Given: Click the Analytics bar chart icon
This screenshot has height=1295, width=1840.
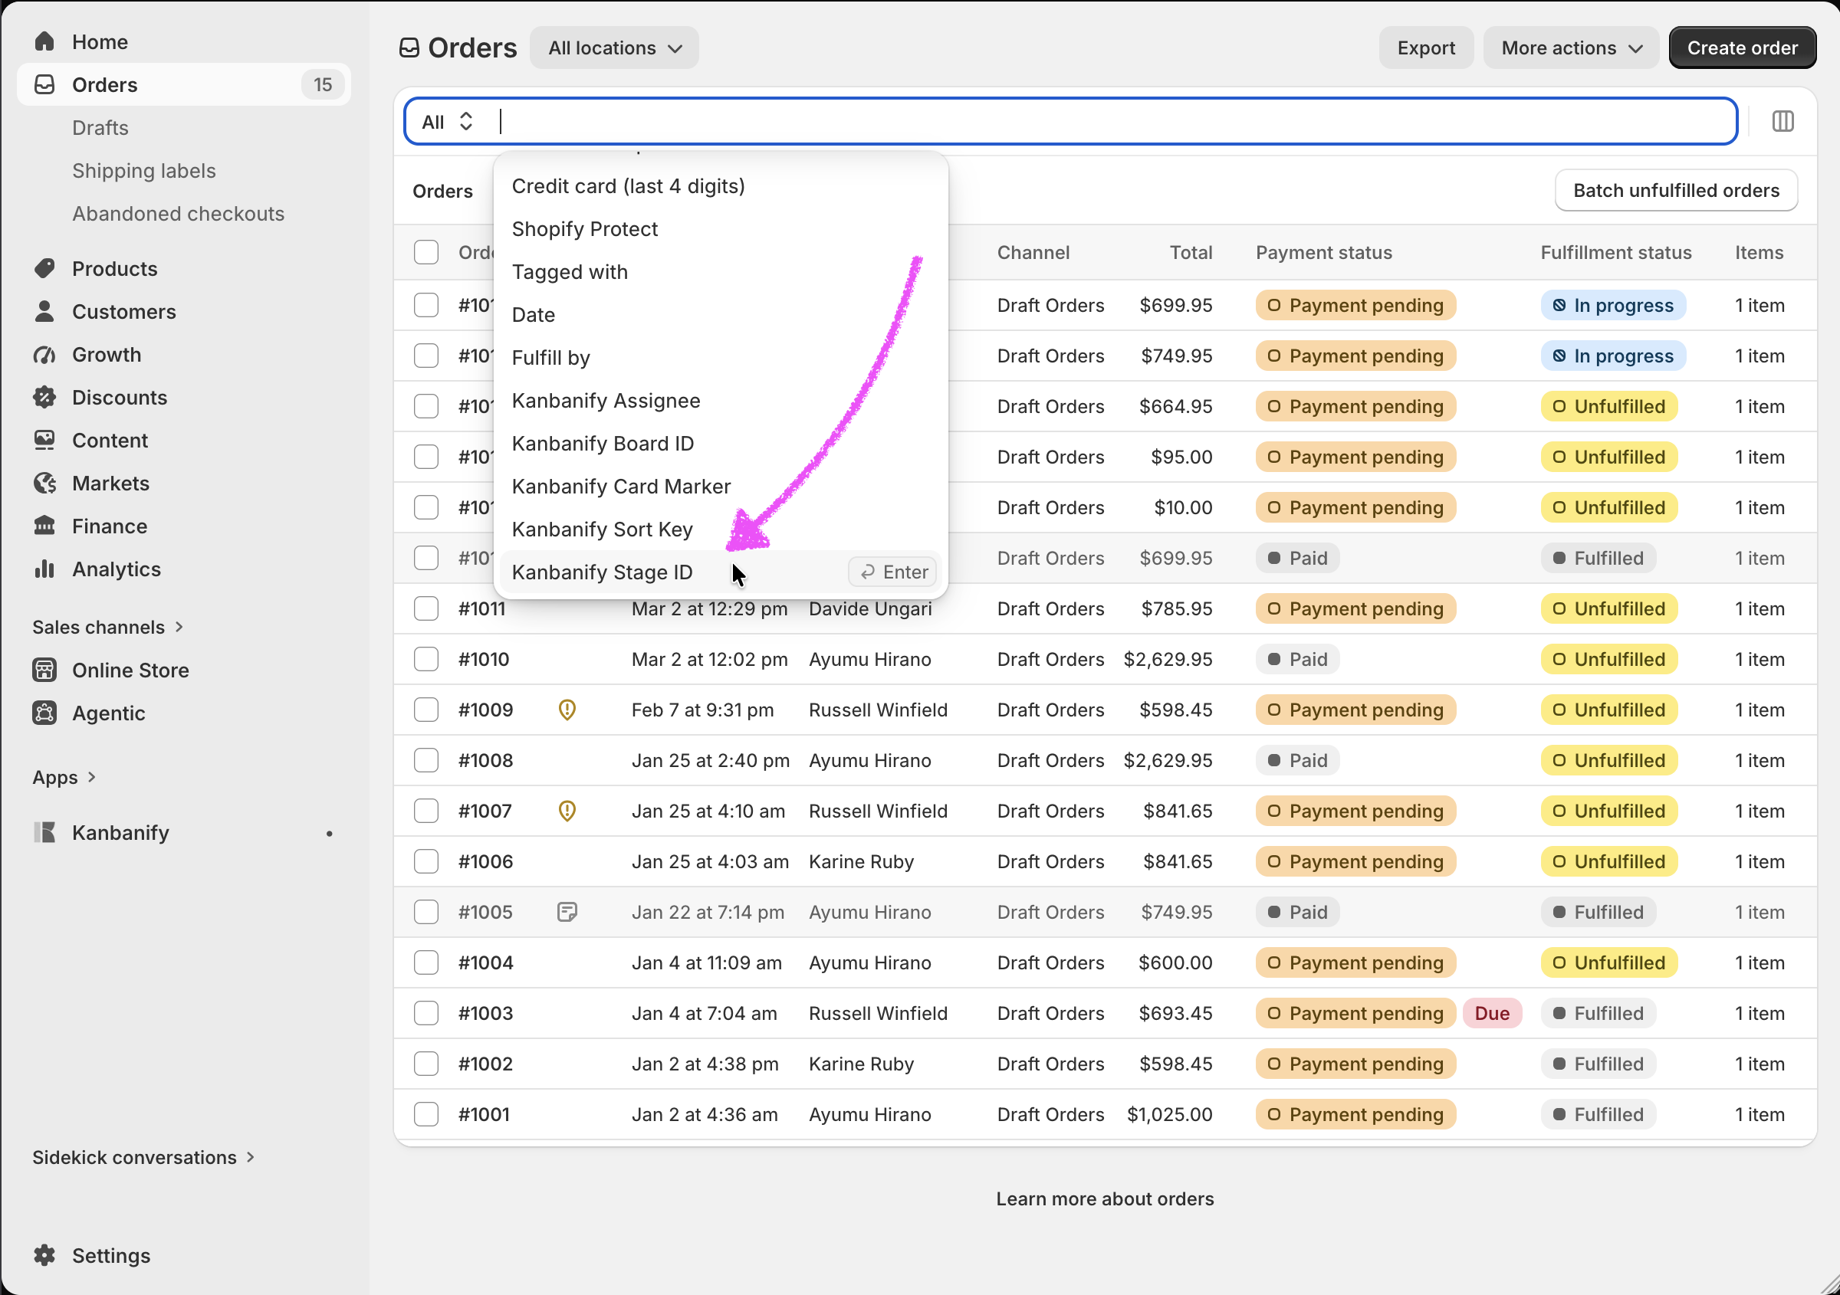Looking at the screenshot, I should pyautogui.click(x=45, y=569).
